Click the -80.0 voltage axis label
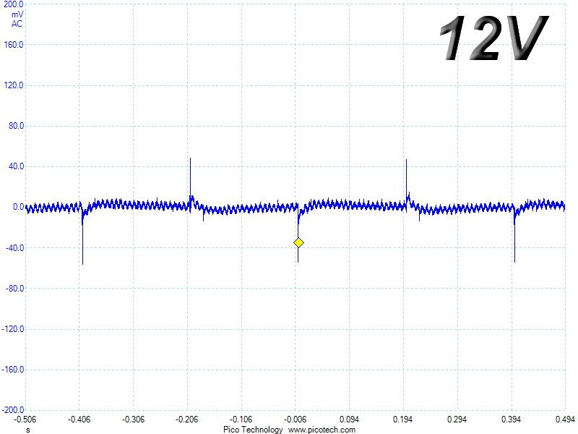This screenshot has width=578, height=434. (x=14, y=288)
